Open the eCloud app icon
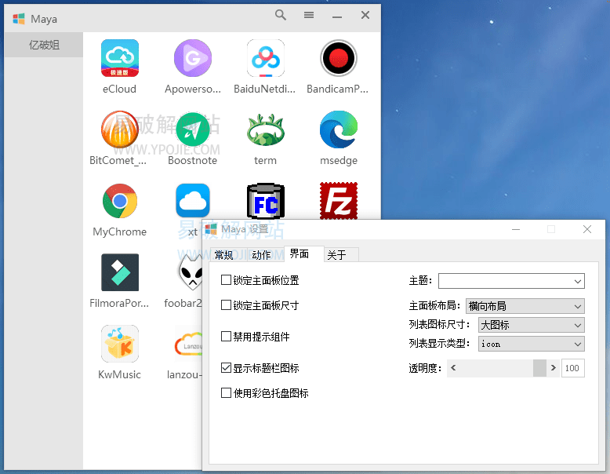 click(120, 58)
